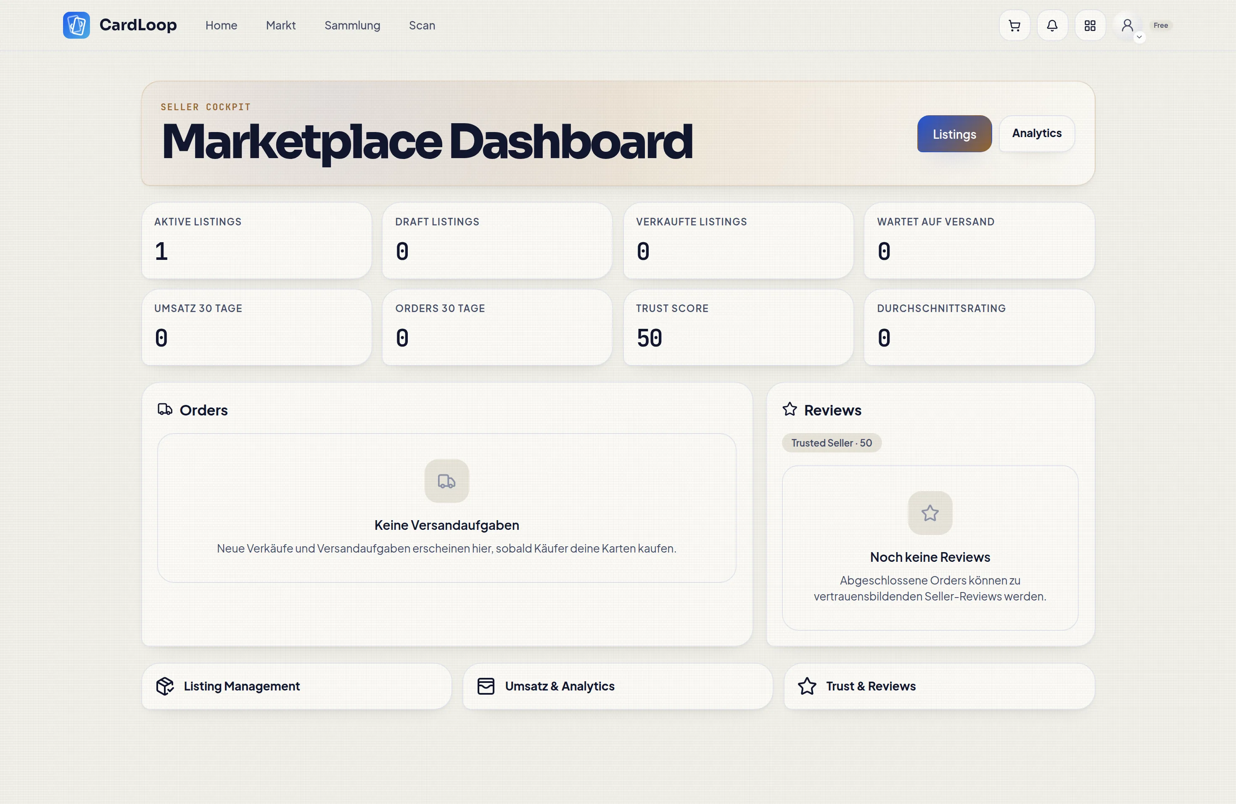This screenshot has height=804, width=1236.
Task: Open Umsatz & Analytics section
Action: click(618, 686)
